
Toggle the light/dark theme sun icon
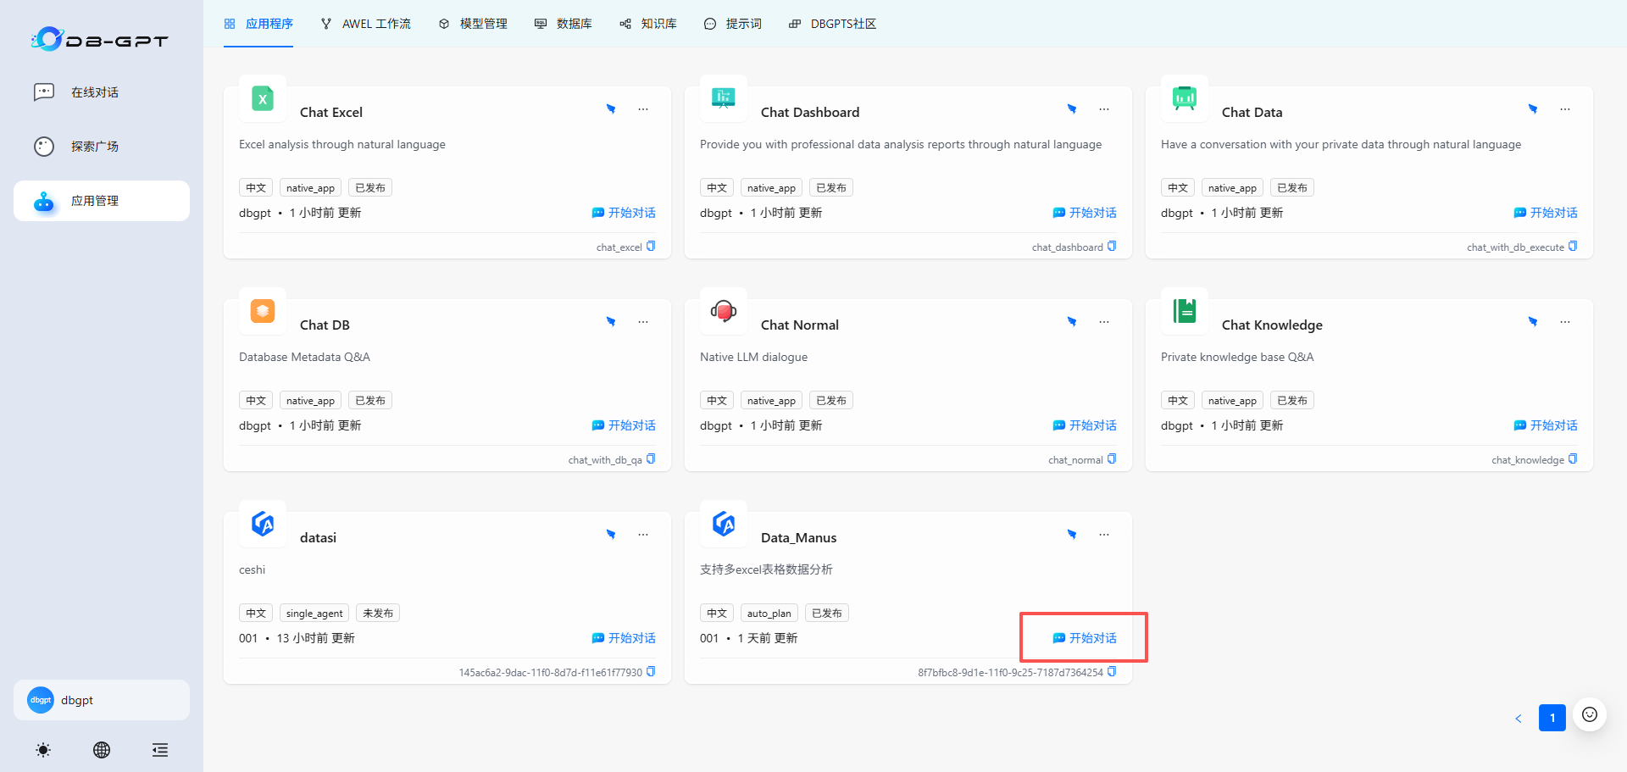click(43, 750)
